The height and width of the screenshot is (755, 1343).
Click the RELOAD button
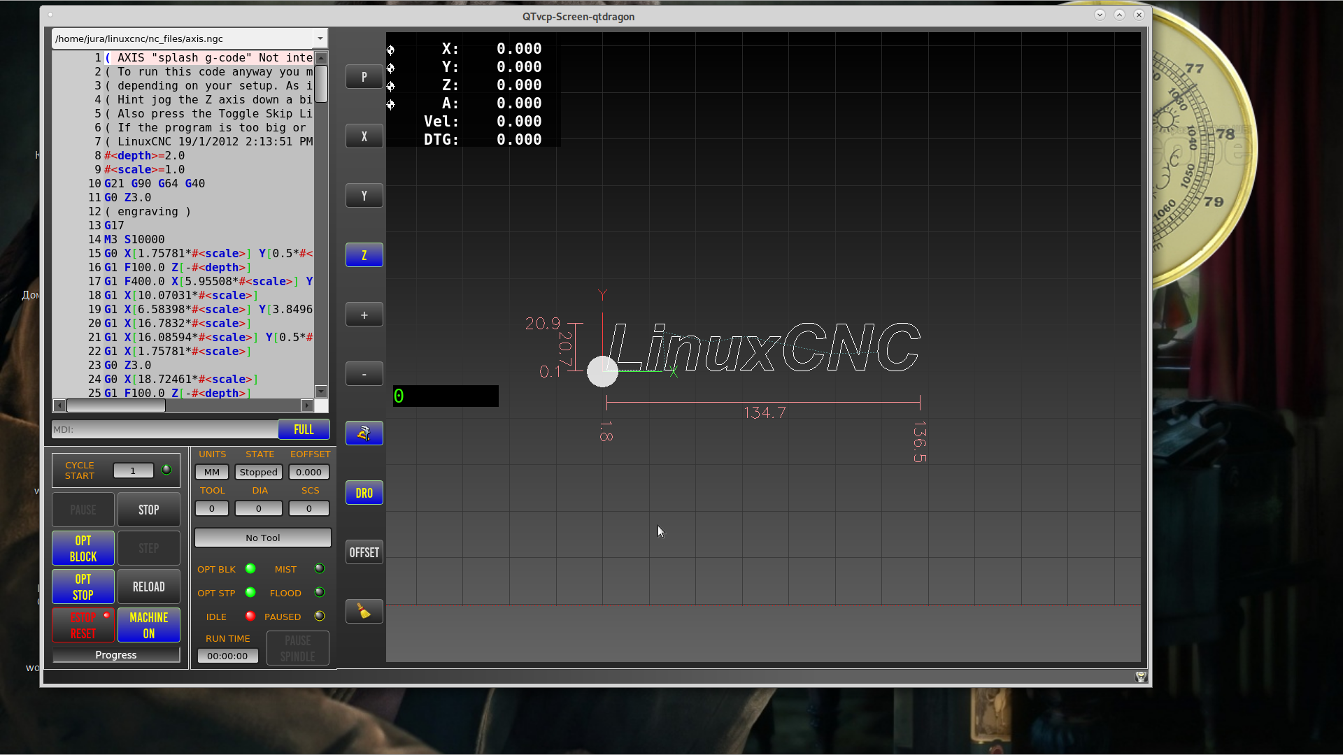[x=148, y=587]
